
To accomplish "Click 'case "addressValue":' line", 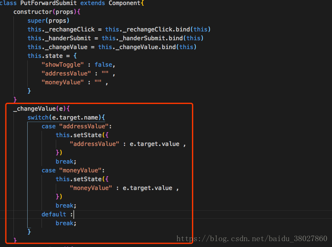I will (x=77, y=126).
